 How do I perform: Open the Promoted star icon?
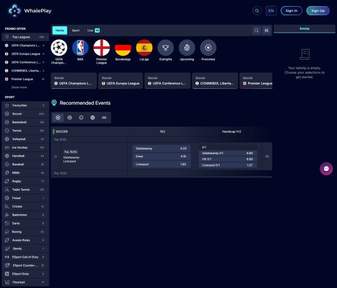[208, 48]
